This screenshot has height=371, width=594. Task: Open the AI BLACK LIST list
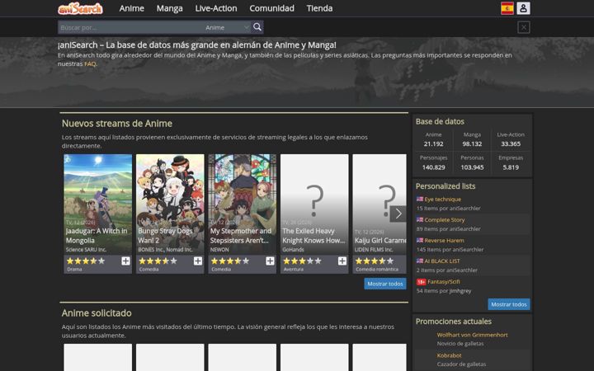pyautogui.click(x=441, y=261)
